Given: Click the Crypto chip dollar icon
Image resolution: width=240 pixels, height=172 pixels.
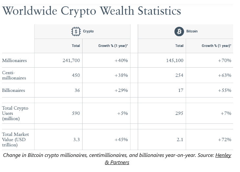Looking at the screenshot, I should [x=76, y=32].
